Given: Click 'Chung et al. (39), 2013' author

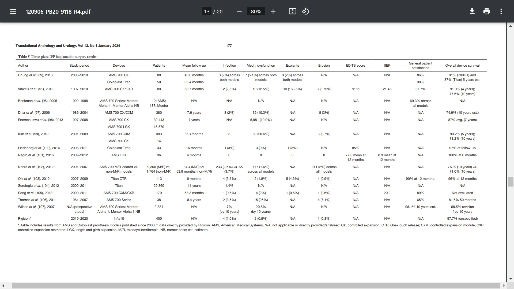Looking at the screenshot, I should 35,75.
